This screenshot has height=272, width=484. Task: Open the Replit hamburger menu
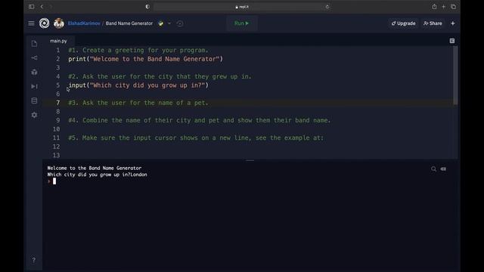tap(31, 23)
